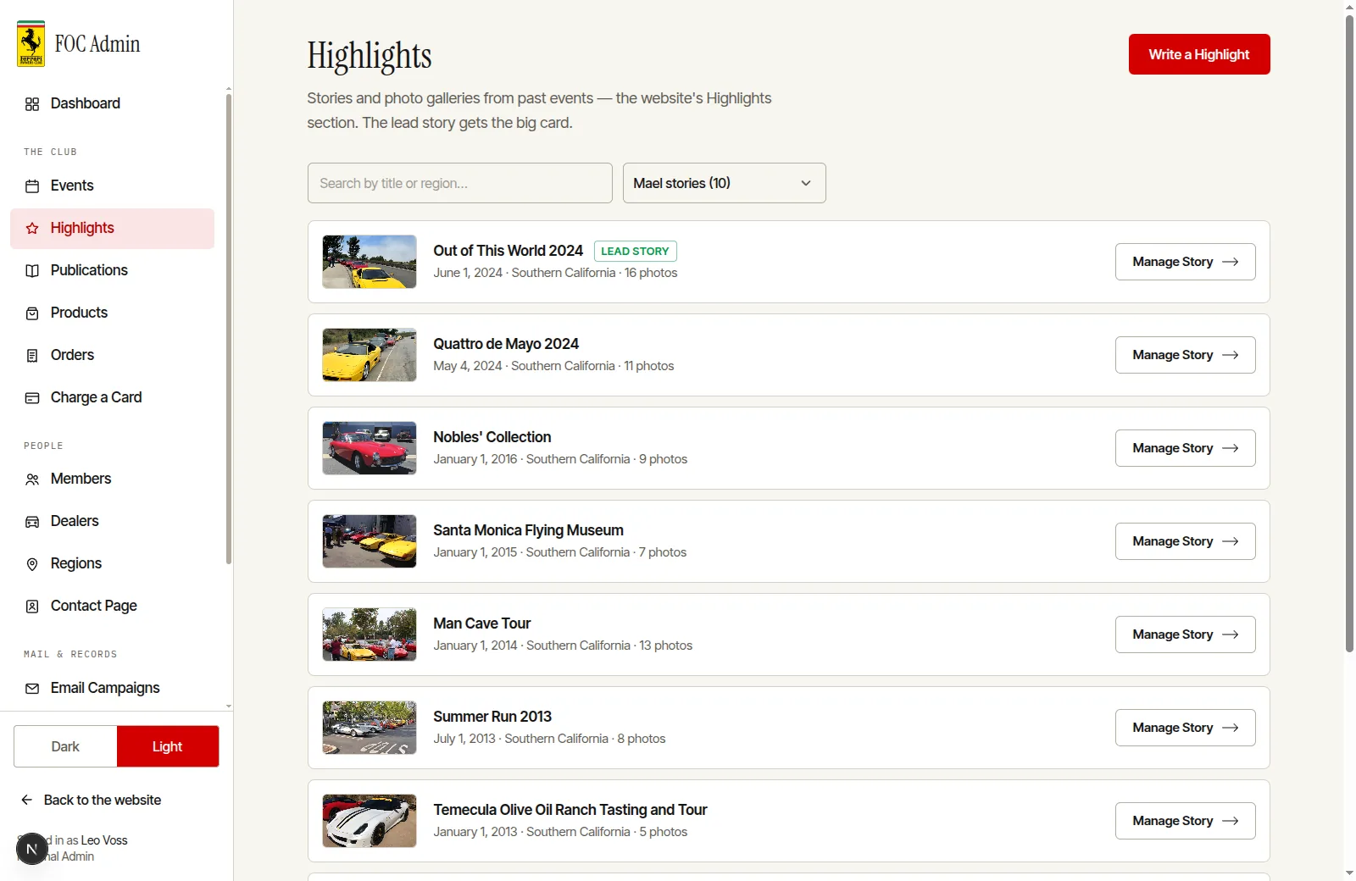
Task: Manage the Man Cave Tour story
Action: (x=1186, y=634)
